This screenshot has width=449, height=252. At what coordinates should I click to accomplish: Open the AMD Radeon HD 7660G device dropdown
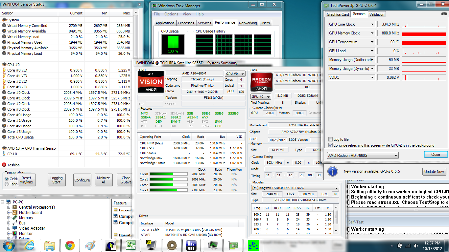point(363,155)
